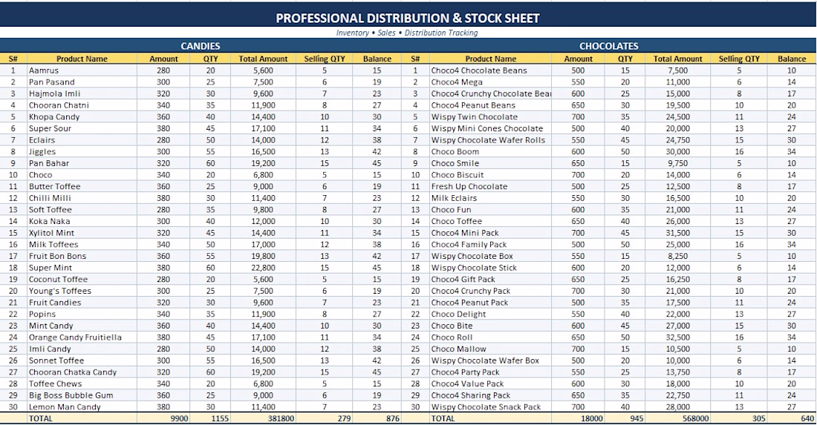Click the 'Choco Mallow' cell

coord(490,349)
